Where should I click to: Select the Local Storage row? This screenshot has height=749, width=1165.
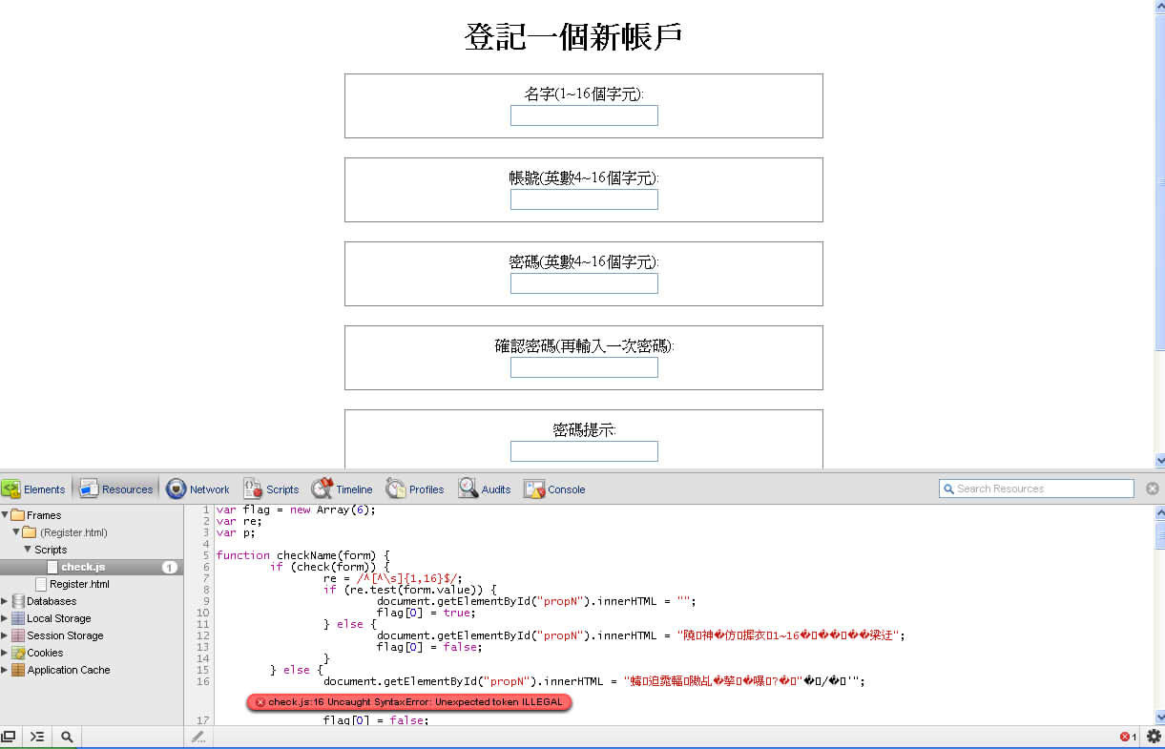(92, 618)
